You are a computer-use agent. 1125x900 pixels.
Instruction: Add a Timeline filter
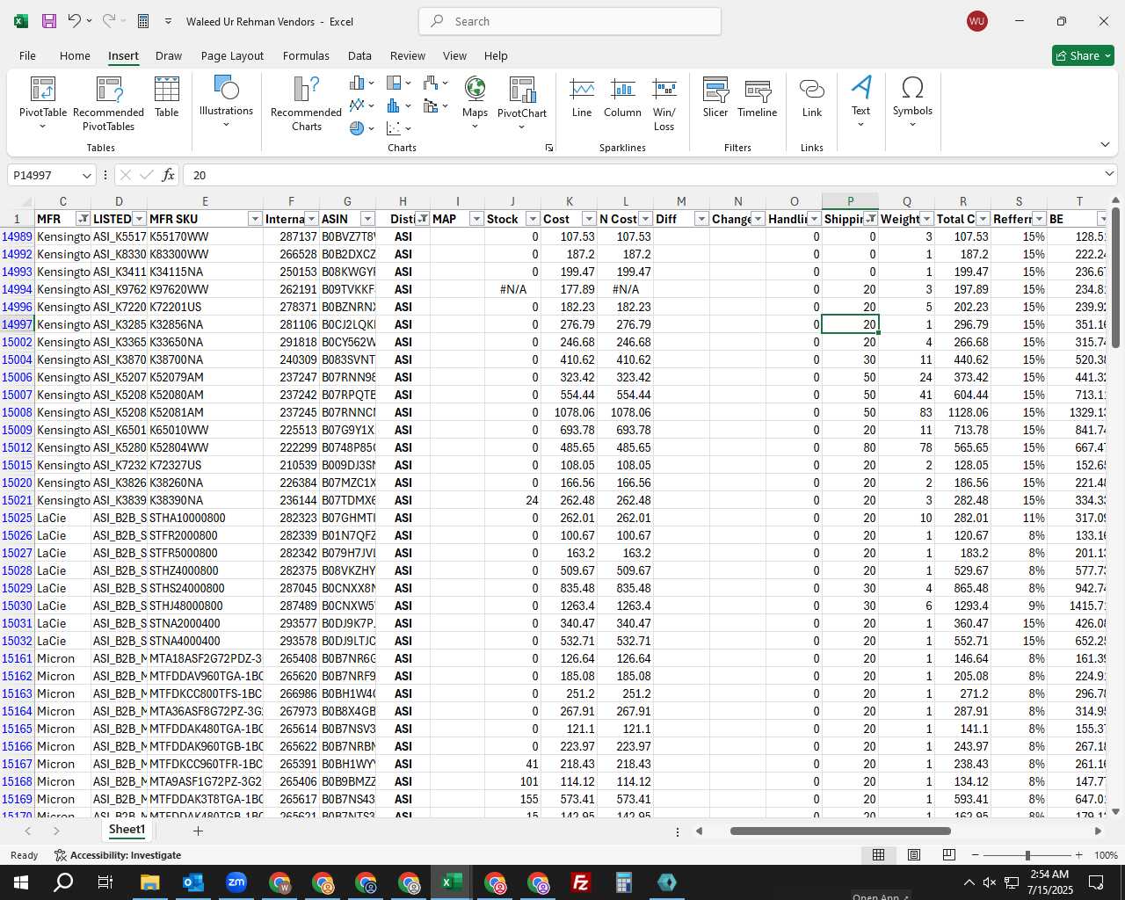758,97
